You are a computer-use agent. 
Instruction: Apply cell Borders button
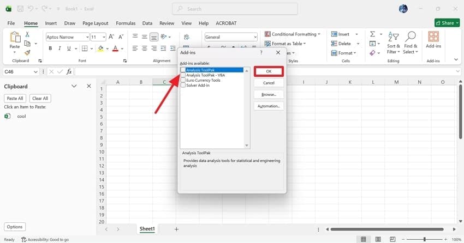coord(85,48)
